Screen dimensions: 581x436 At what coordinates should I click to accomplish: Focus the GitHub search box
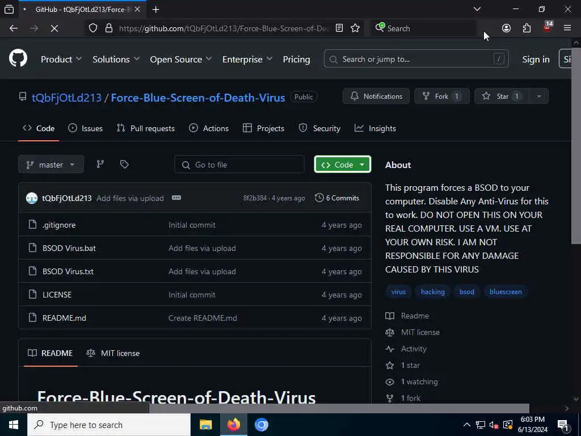(416, 59)
